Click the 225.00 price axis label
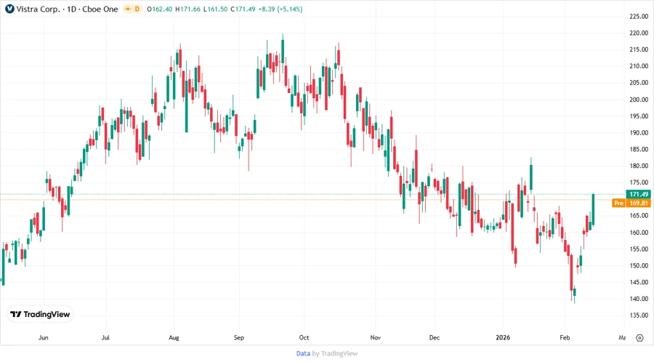The width and height of the screenshot is (654, 362). pyautogui.click(x=639, y=16)
